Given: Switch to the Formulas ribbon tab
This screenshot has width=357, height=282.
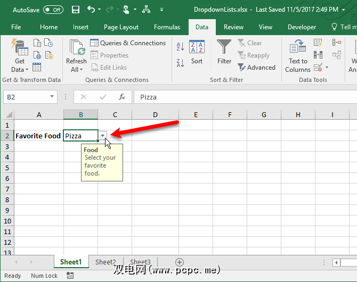Looking at the screenshot, I should pyautogui.click(x=167, y=27).
